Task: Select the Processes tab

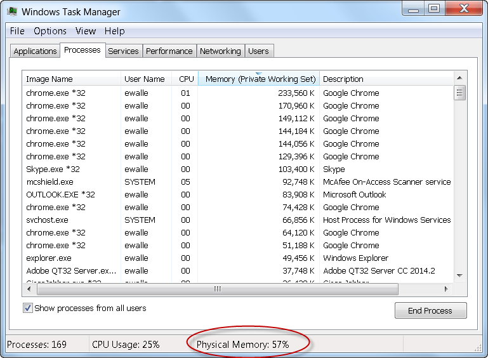Action: (82, 50)
